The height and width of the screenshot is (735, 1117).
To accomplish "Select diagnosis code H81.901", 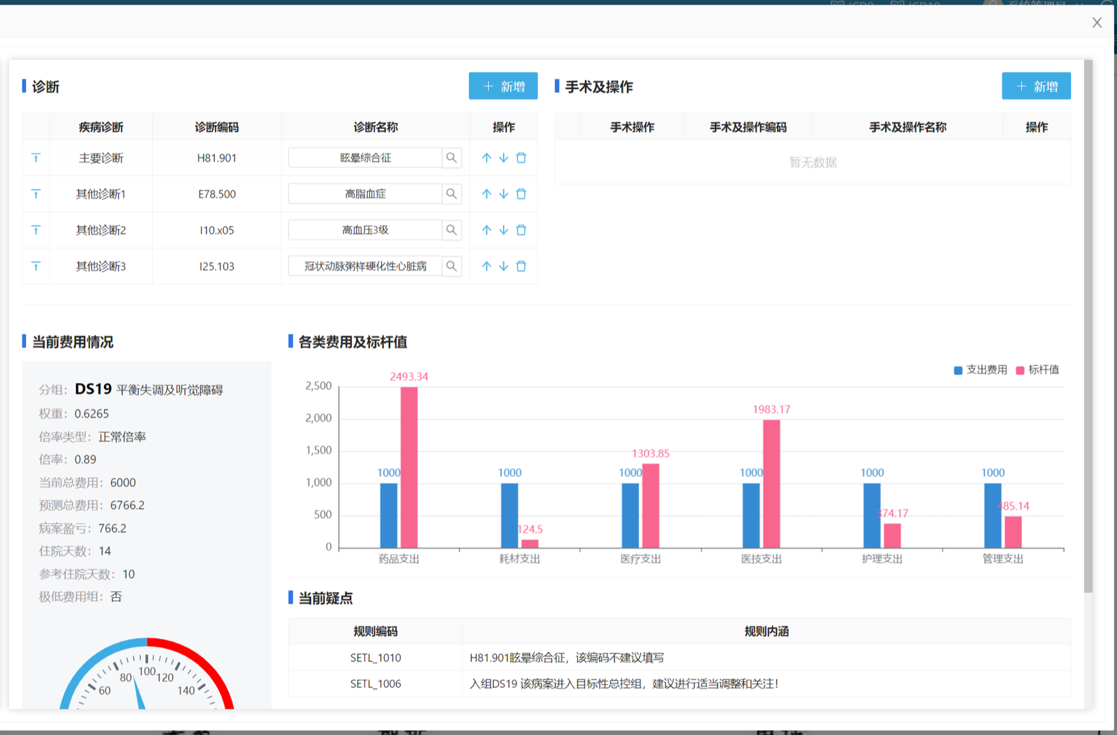I will pyautogui.click(x=216, y=158).
